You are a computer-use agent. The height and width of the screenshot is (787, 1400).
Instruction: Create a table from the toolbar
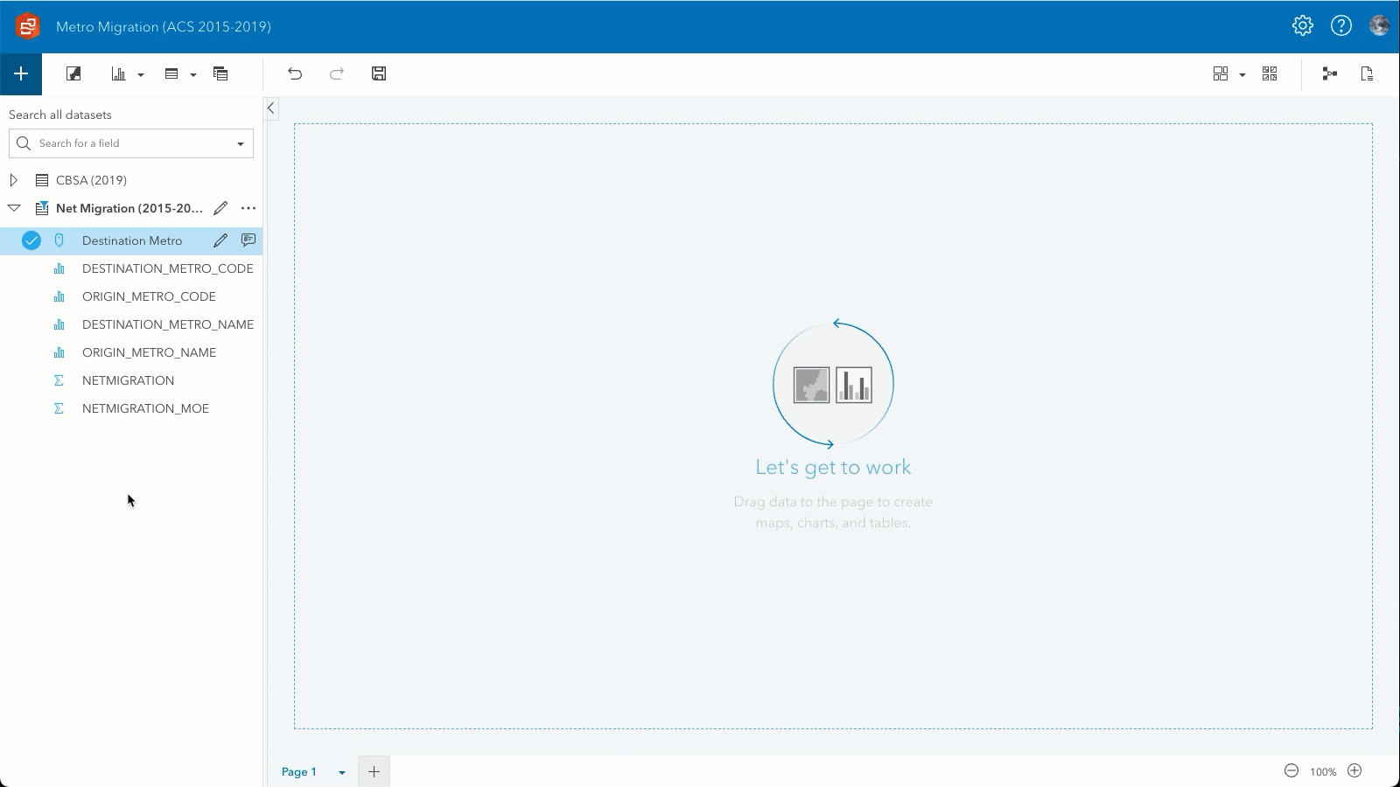(171, 73)
